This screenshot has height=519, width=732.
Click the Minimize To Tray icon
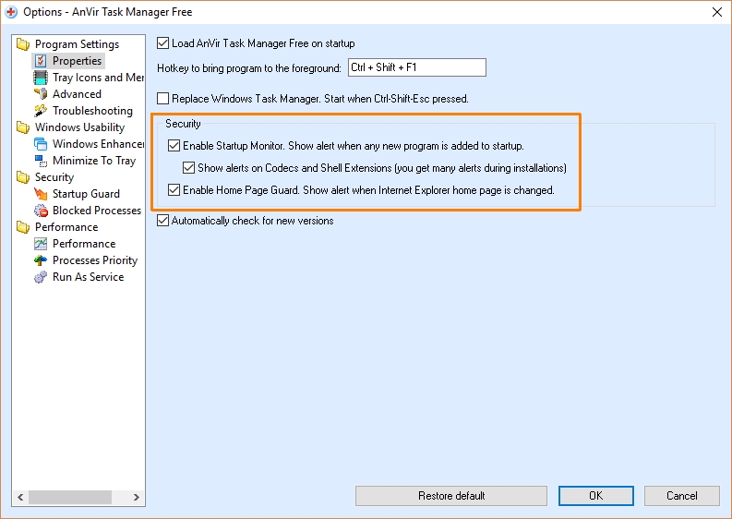click(41, 161)
